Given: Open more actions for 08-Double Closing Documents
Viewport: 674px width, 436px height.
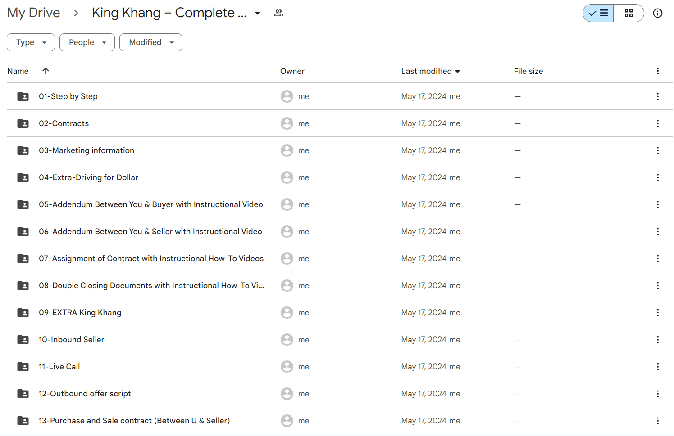Looking at the screenshot, I should 658,286.
